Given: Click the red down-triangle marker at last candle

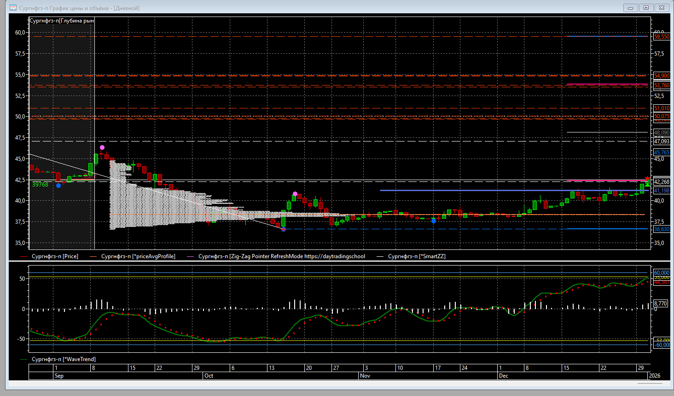Looking at the screenshot, I should click(647, 179).
